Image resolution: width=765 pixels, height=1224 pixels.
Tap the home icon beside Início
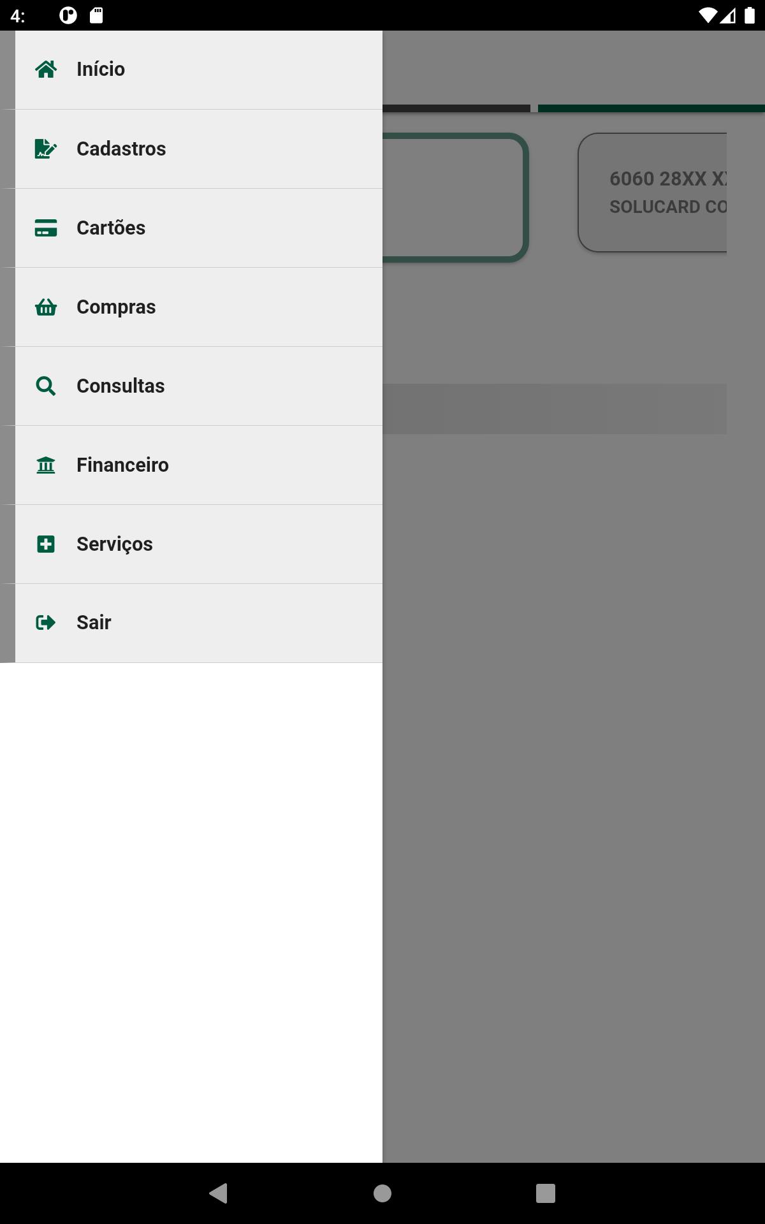(46, 69)
